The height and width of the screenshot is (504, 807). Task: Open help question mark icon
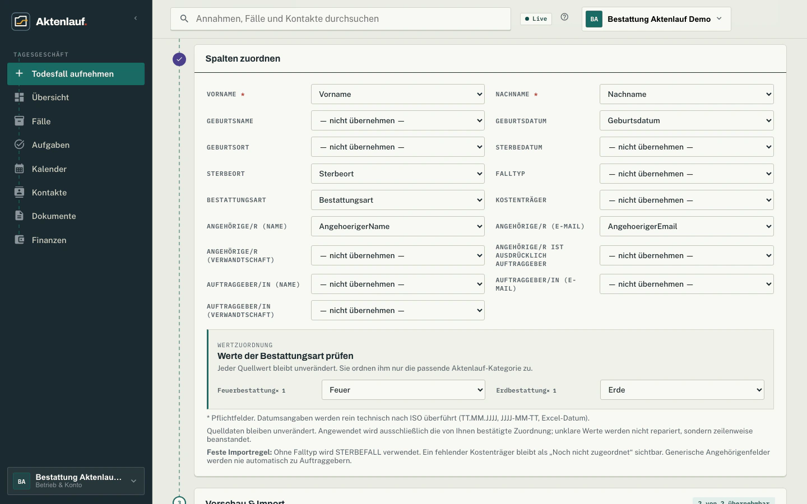pos(564,17)
